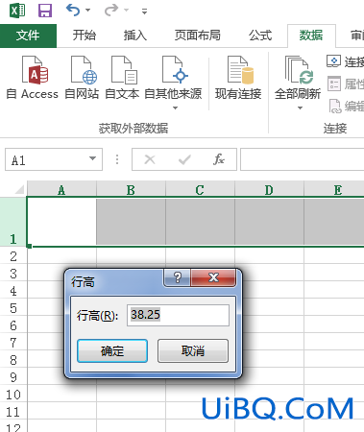Close the 行高 dialog
364x432 pixels.
(x=213, y=277)
